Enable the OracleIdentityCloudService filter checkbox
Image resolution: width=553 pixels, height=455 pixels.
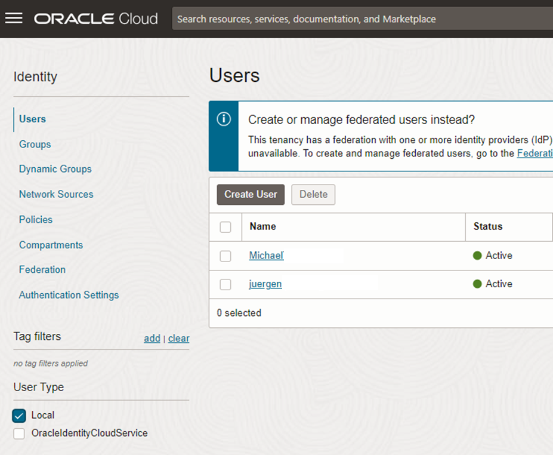click(x=19, y=434)
